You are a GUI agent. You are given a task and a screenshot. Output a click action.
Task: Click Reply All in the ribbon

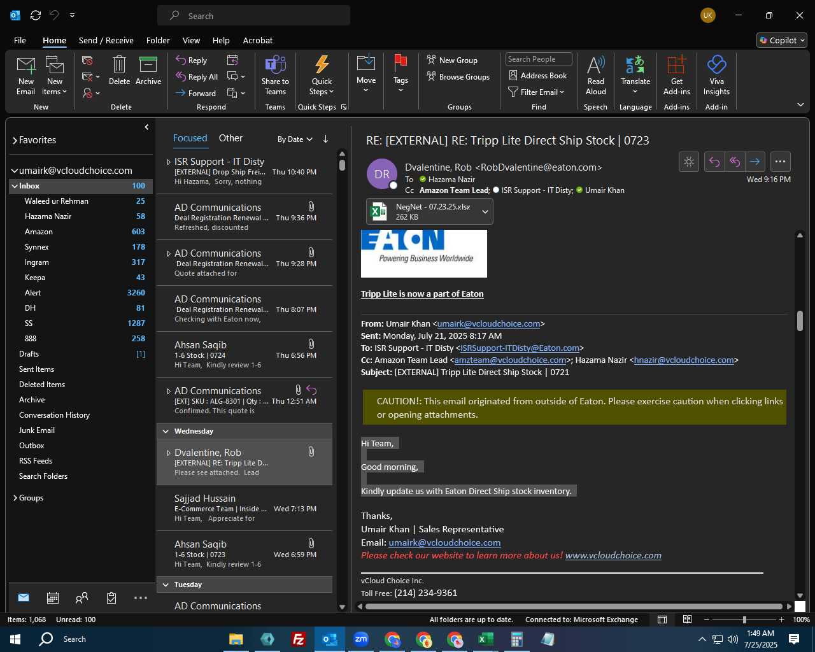click(197, 77)
